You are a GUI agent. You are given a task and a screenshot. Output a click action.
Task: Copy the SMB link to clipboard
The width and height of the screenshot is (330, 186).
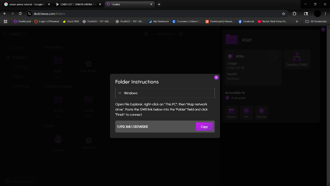point(204,127)
